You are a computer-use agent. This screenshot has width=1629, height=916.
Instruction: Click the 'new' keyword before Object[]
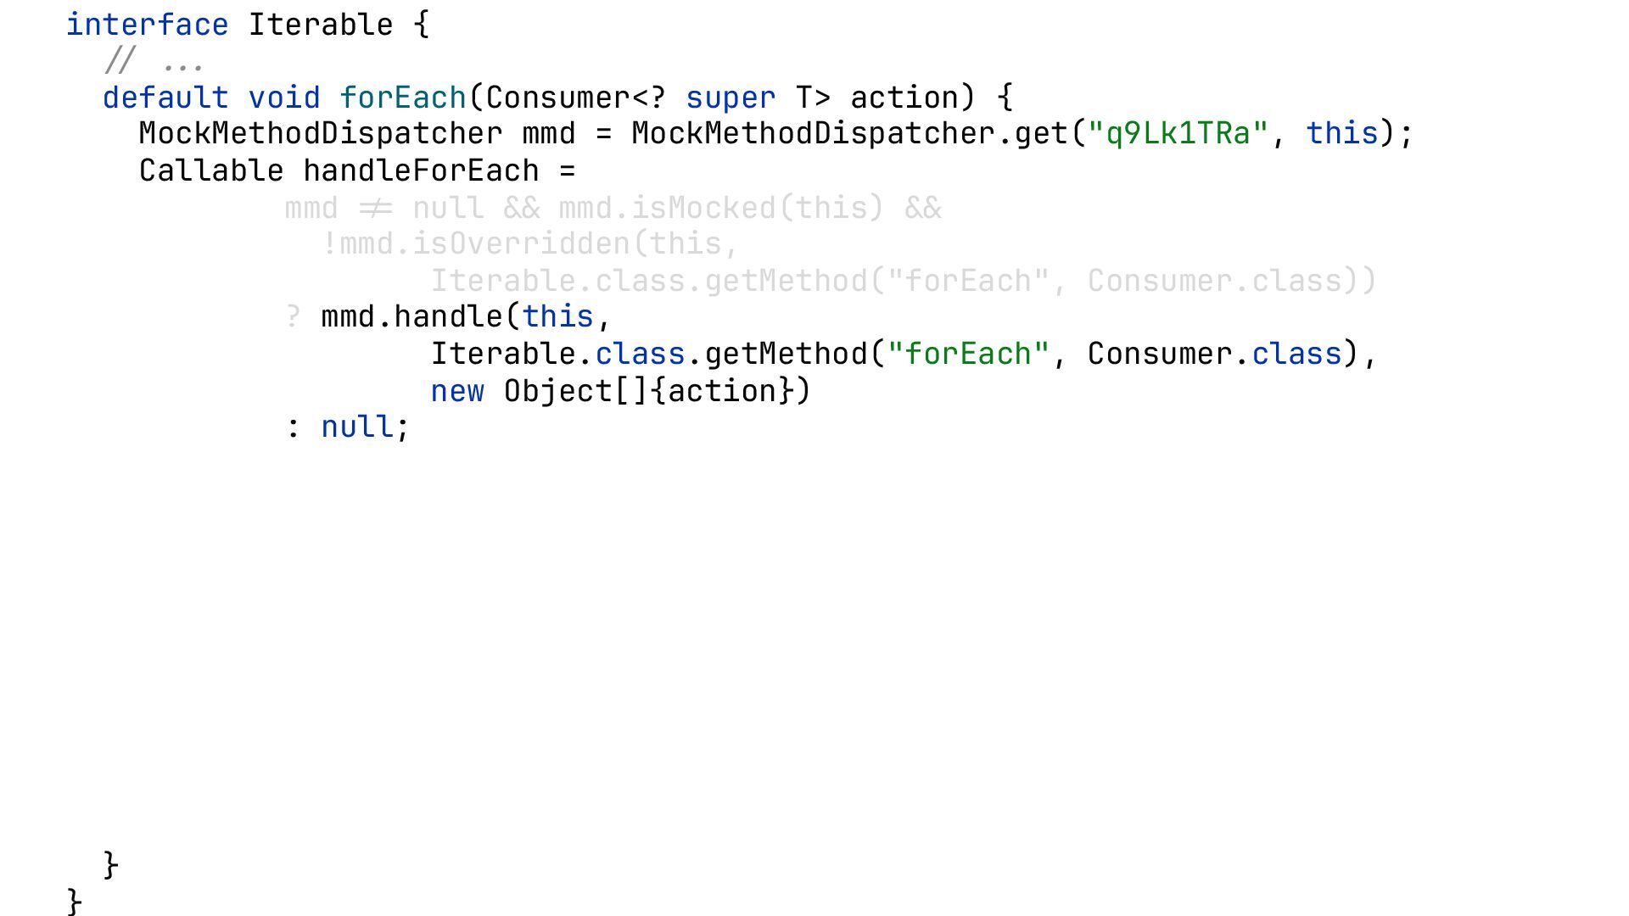click(x=458, y=391)
